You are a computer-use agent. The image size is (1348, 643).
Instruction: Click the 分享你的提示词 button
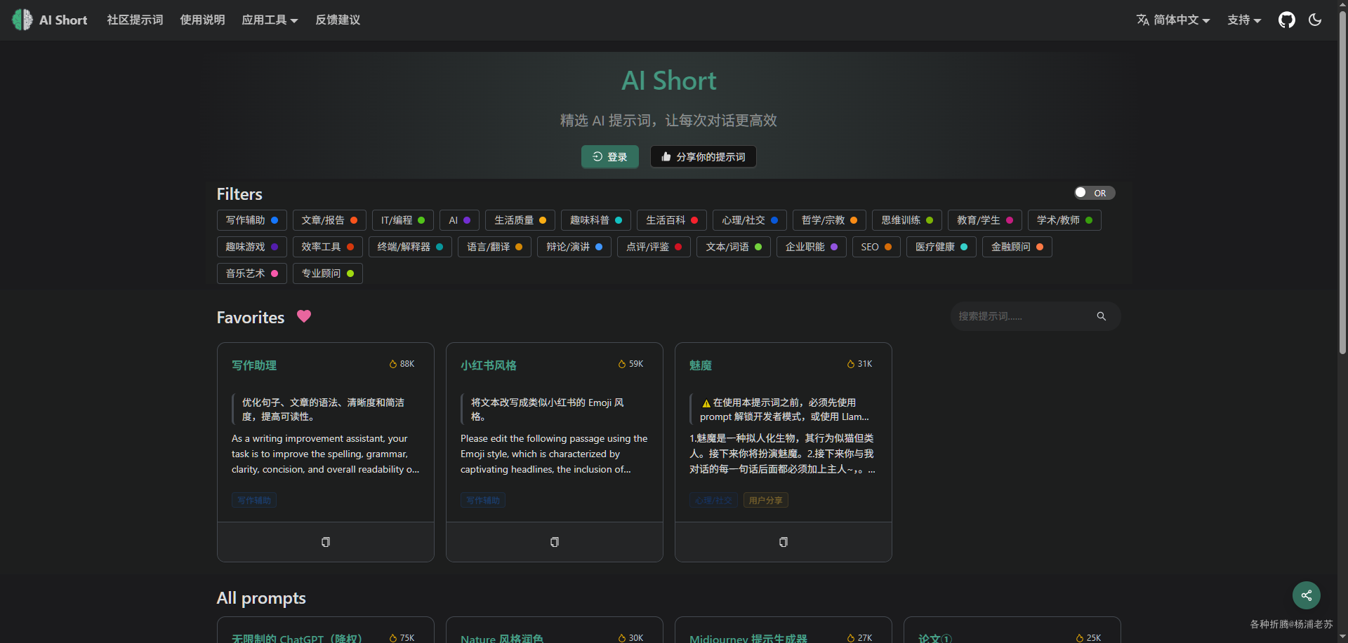click(703, 156)
